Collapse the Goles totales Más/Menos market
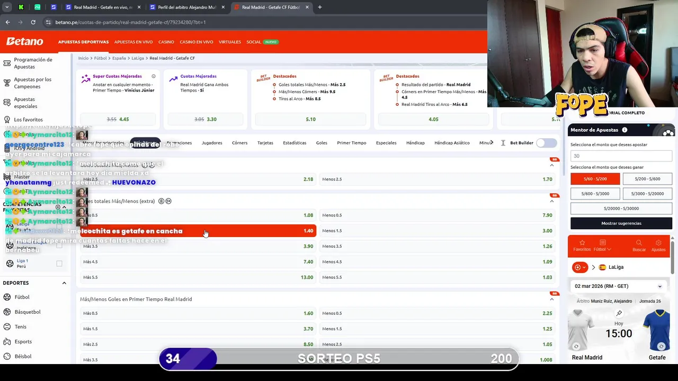678x381 pixels. tap(551, 165)
